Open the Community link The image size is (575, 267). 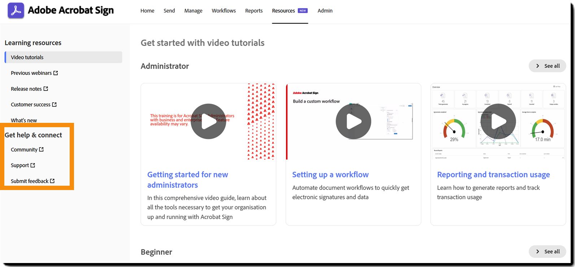(24, 150)
